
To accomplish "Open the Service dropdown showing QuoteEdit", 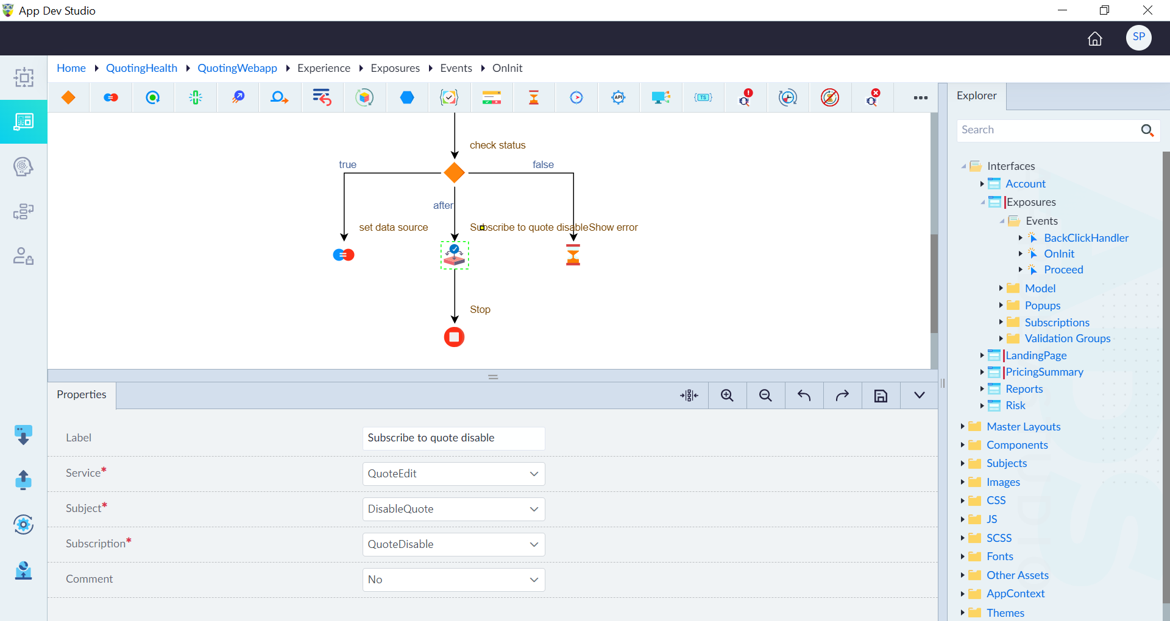I will [453, 474].
